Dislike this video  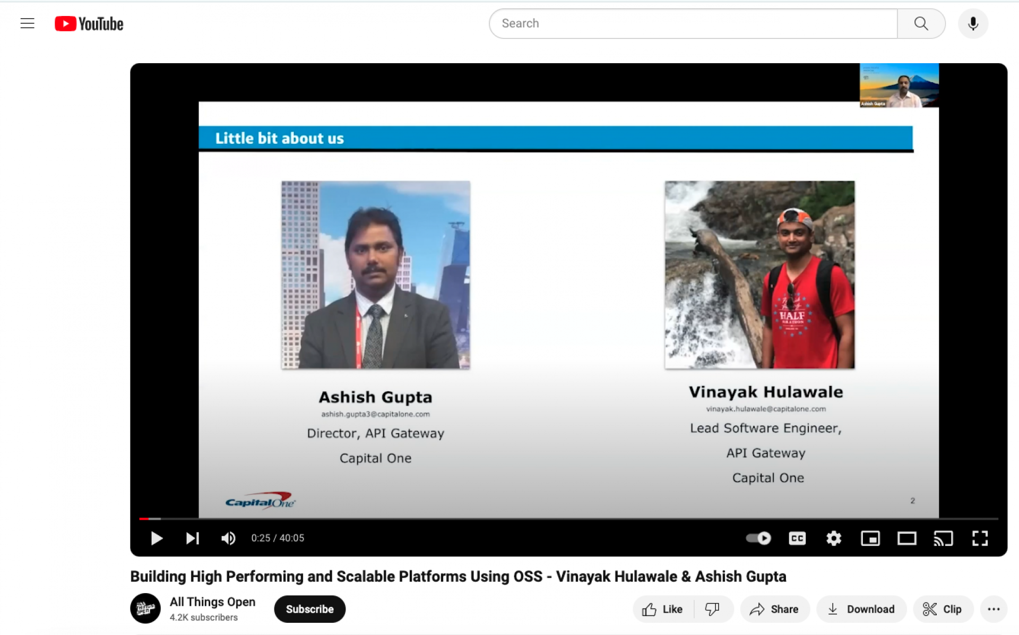[x=712, y=609]
